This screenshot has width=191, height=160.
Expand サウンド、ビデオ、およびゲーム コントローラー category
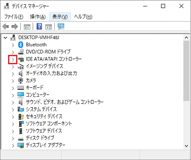point(13,103)
